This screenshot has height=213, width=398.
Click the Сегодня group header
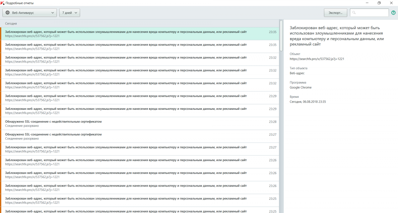click(11, 24)
